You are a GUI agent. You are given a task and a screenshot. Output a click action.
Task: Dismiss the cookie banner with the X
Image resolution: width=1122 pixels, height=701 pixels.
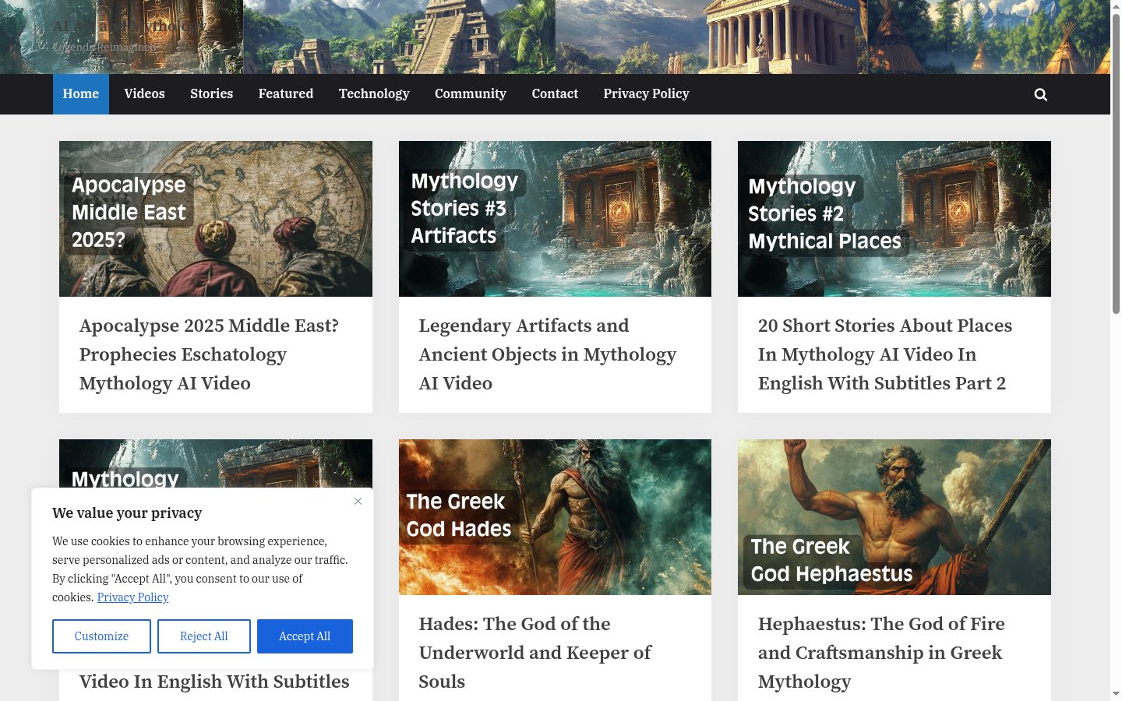[358, 501]
